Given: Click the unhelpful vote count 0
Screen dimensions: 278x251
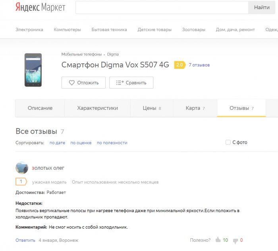Looking at the screenshot, I should click(x=241, y=240).
